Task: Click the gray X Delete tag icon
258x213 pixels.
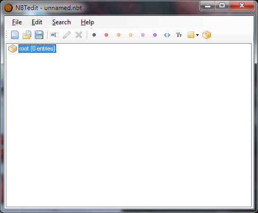Action: 79,35
